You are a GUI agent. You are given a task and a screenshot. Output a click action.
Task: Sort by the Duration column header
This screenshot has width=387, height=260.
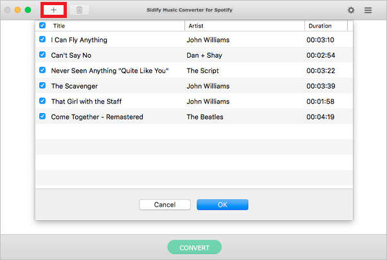click(320, 26)
